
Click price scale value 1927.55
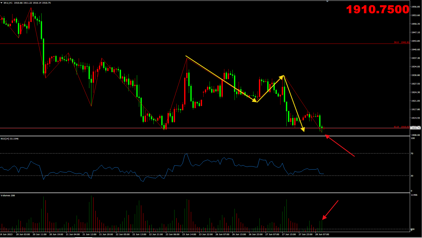pyautogui.click(x=416, y=84)
